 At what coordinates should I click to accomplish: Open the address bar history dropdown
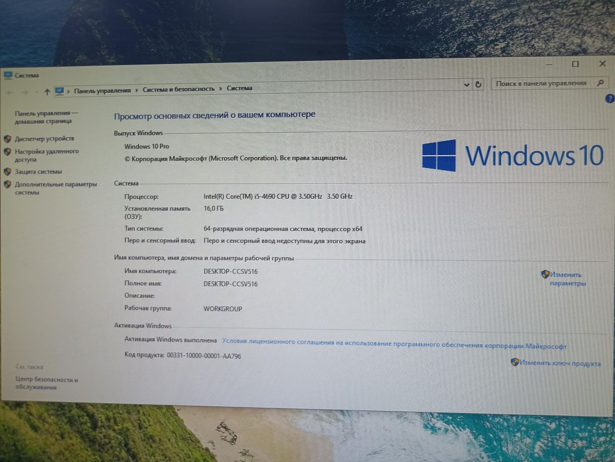(466, 85)
